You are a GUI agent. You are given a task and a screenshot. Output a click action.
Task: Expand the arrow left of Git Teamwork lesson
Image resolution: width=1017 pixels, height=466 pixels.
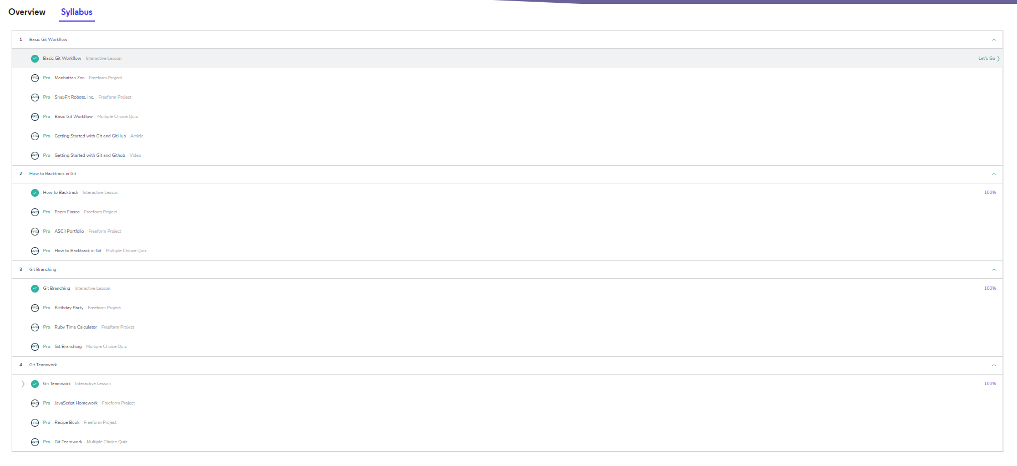(23, 384)
